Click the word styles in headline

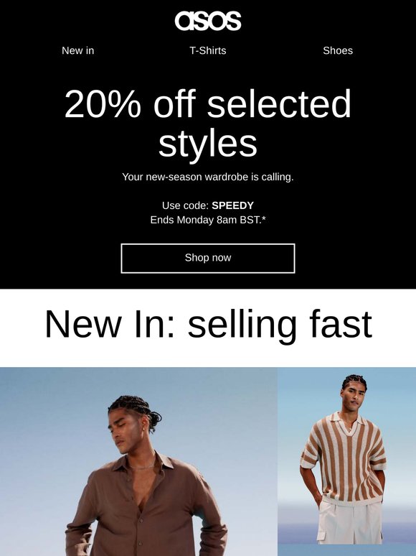(x=208, y=144)
